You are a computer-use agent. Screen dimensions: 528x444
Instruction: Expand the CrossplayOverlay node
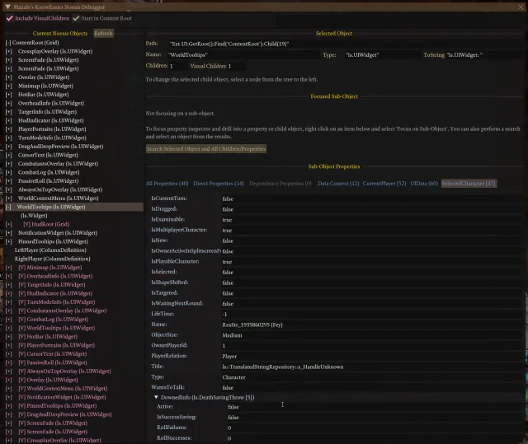(8, 51)
